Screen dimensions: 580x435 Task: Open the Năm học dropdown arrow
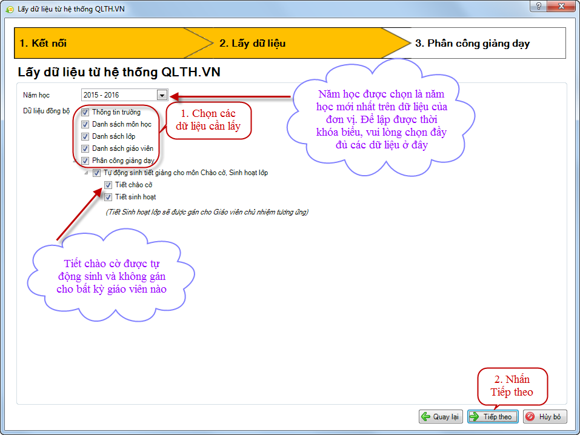click(162, 95)
